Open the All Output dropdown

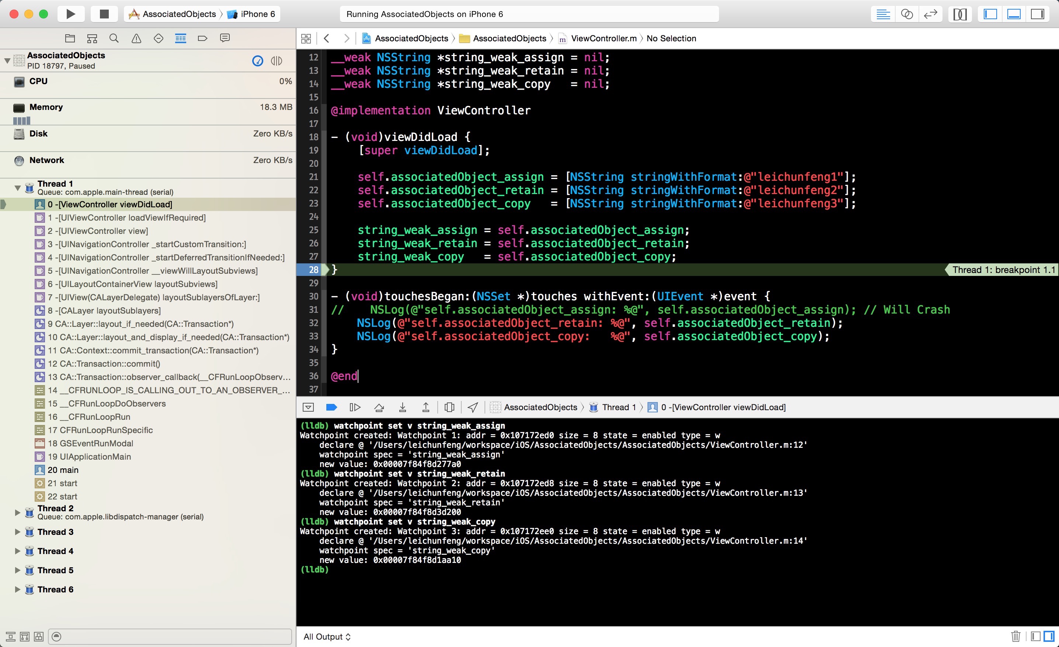[327, 637]
